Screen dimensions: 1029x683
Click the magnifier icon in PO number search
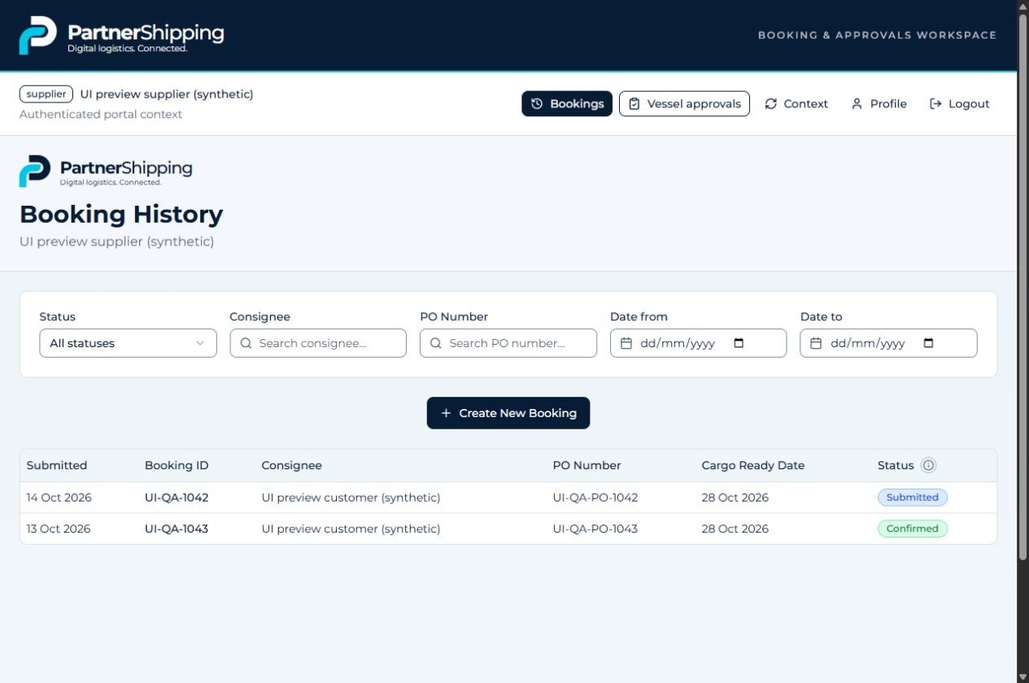click(x=436, y=343)
